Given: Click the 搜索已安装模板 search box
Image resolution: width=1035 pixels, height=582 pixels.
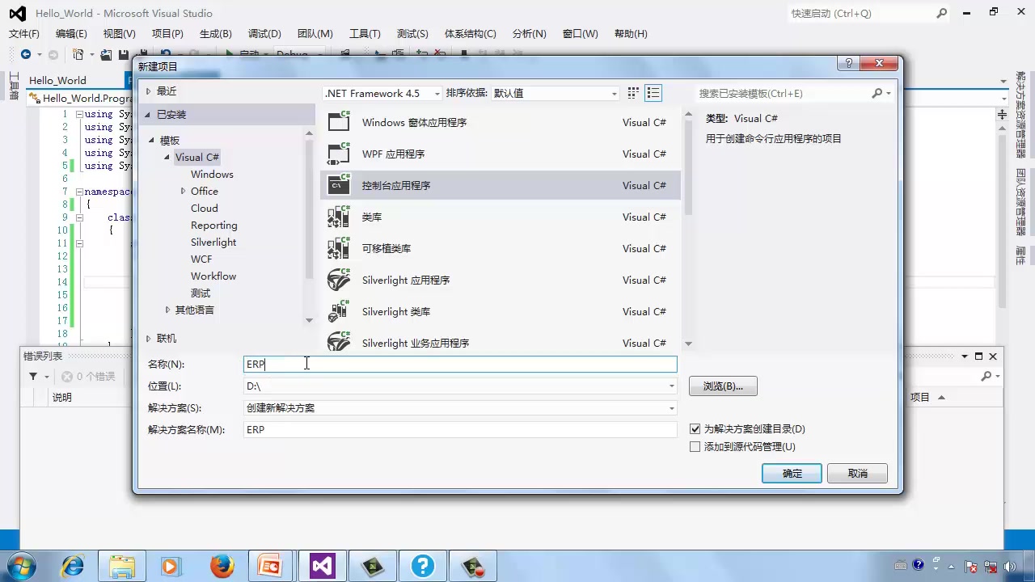Looking at the screenshot, I should [x=784, y=94].
